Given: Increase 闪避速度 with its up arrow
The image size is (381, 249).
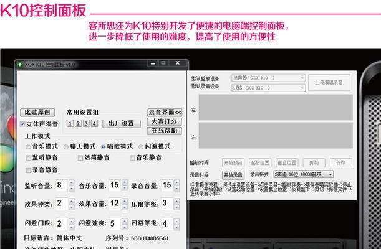Looking at the screenshot, I should click(x=125, y=221).
